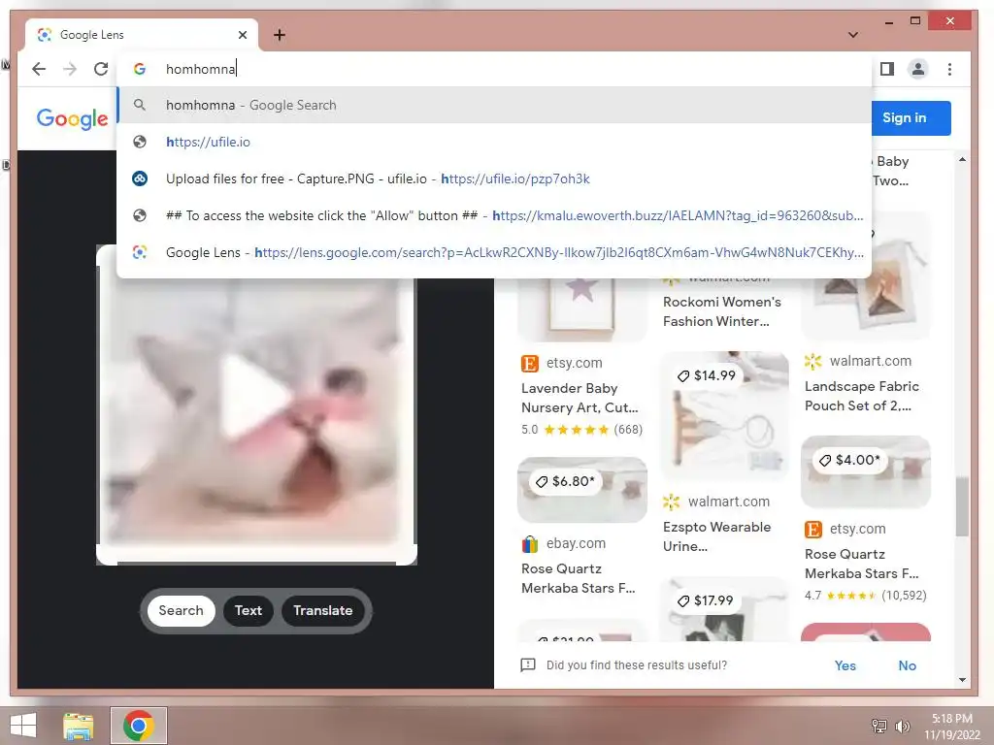Click the 5.0 star rating (668) text
Viewport: 994px width, 745px height.
[x=581, y=430]
